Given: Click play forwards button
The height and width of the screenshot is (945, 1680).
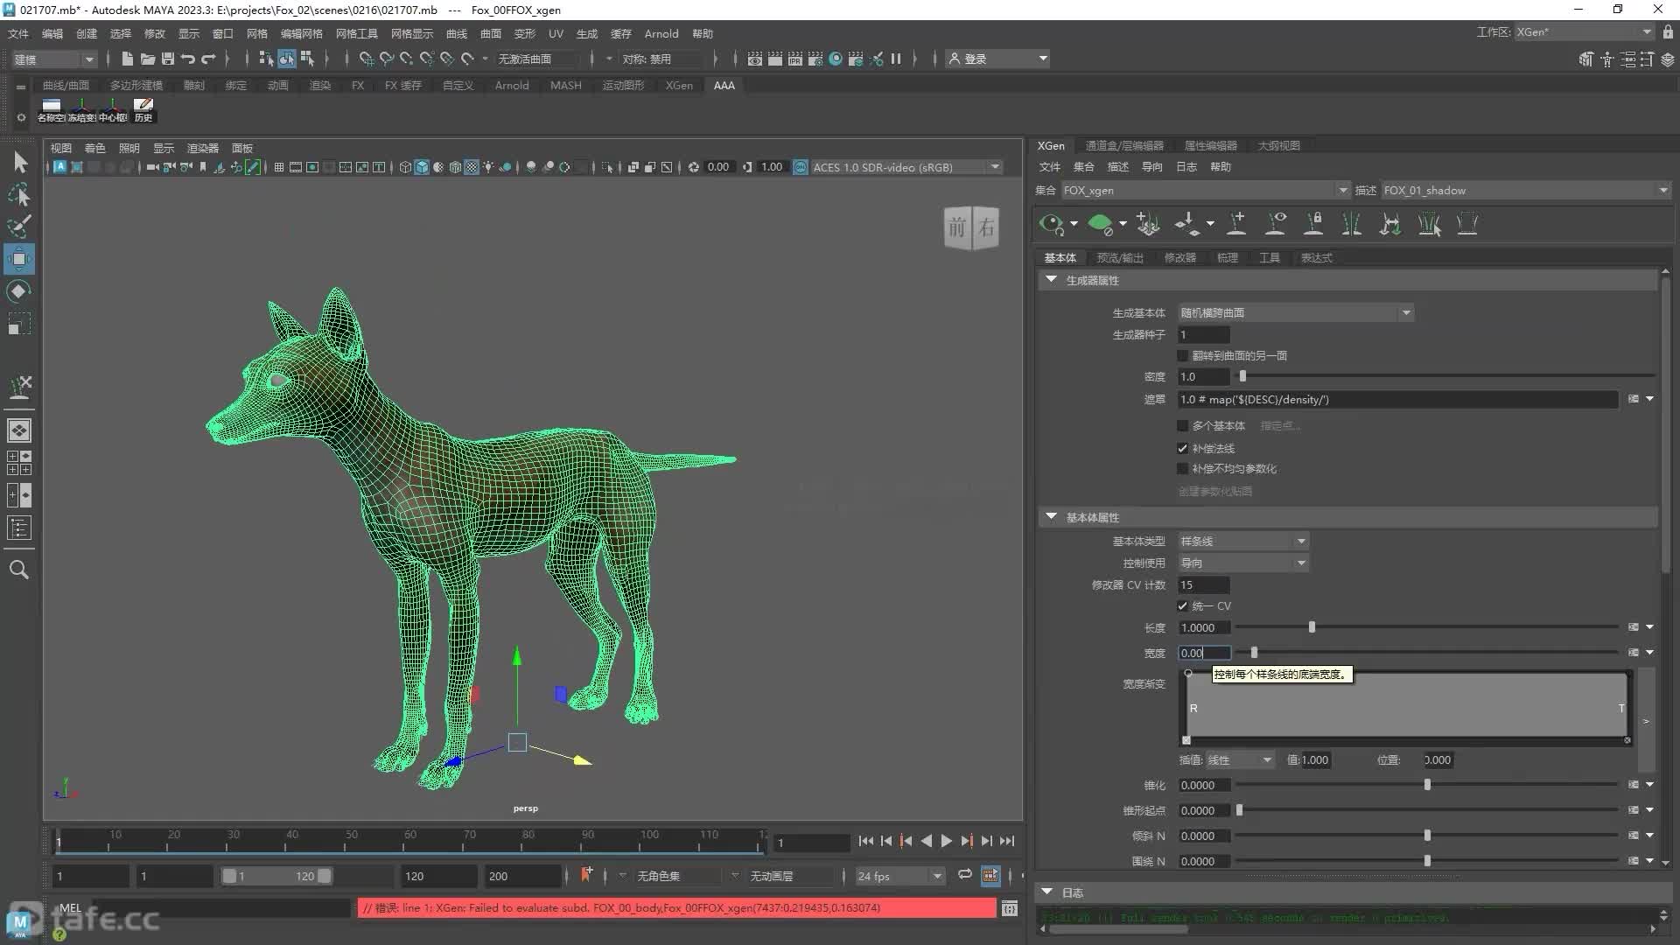Looking at the screenshot, I should pos(946,841).
